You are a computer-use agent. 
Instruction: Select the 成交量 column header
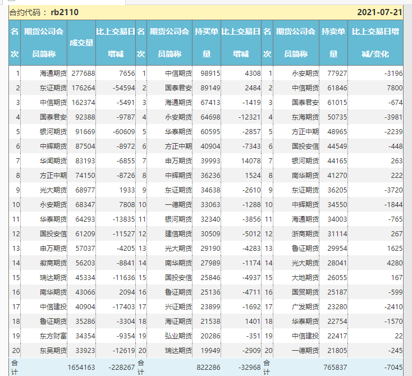pos(81,43)
